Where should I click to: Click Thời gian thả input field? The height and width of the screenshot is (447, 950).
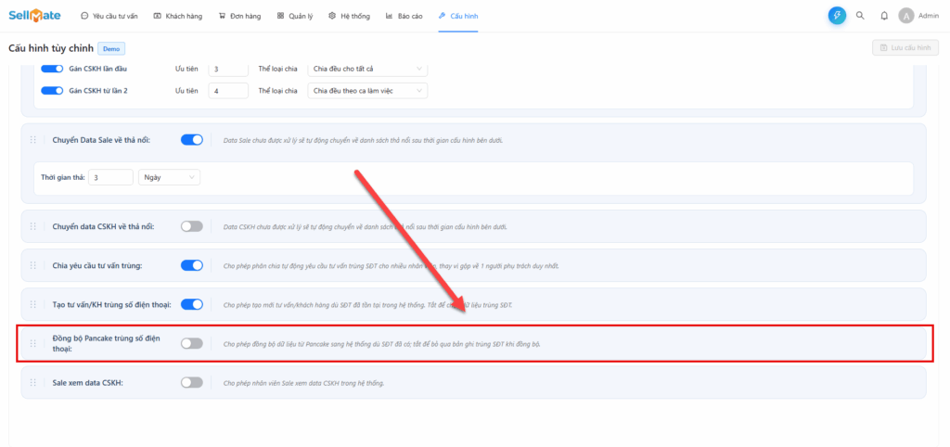pos(110,177)
